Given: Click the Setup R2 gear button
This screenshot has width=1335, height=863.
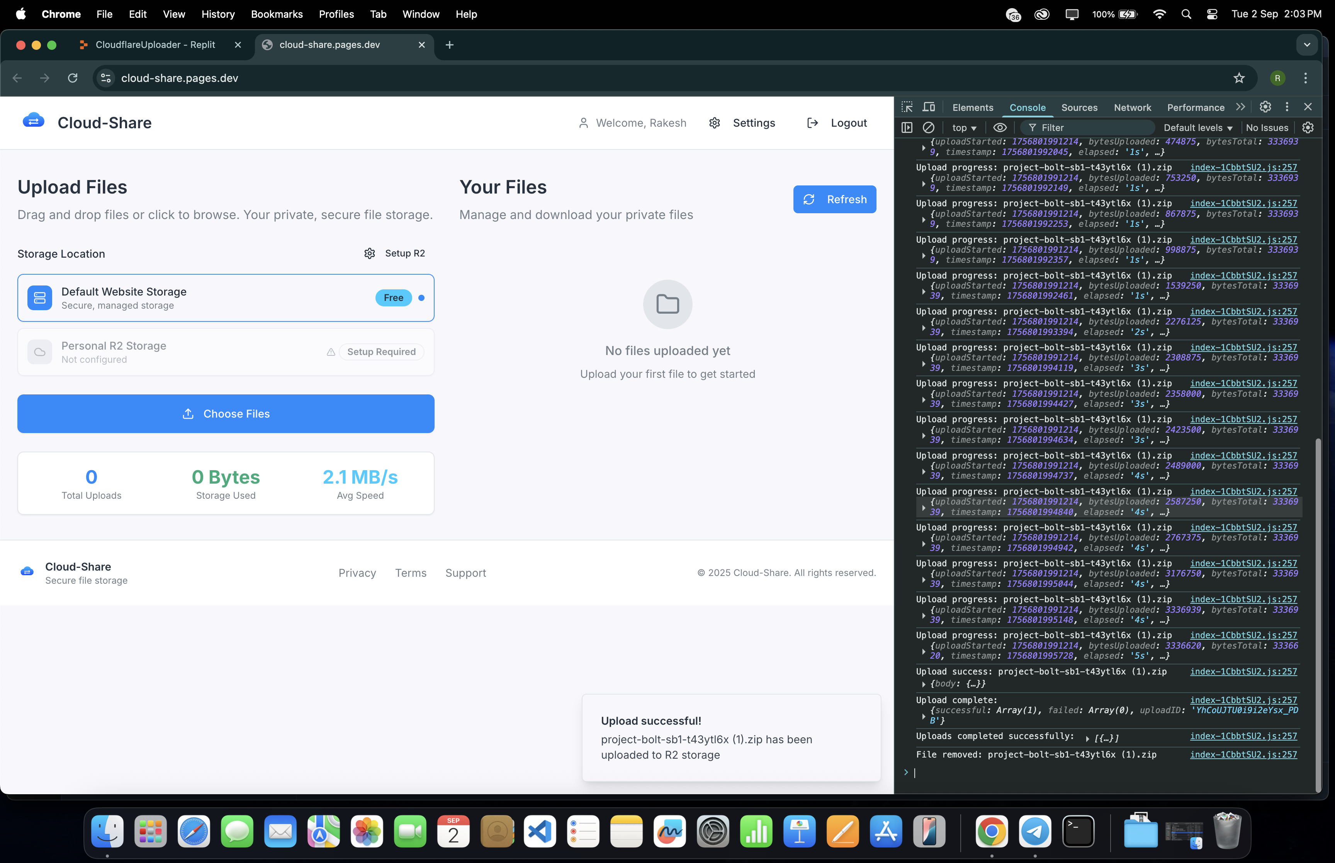Looking at the screenshot, I should coord(394,253).
